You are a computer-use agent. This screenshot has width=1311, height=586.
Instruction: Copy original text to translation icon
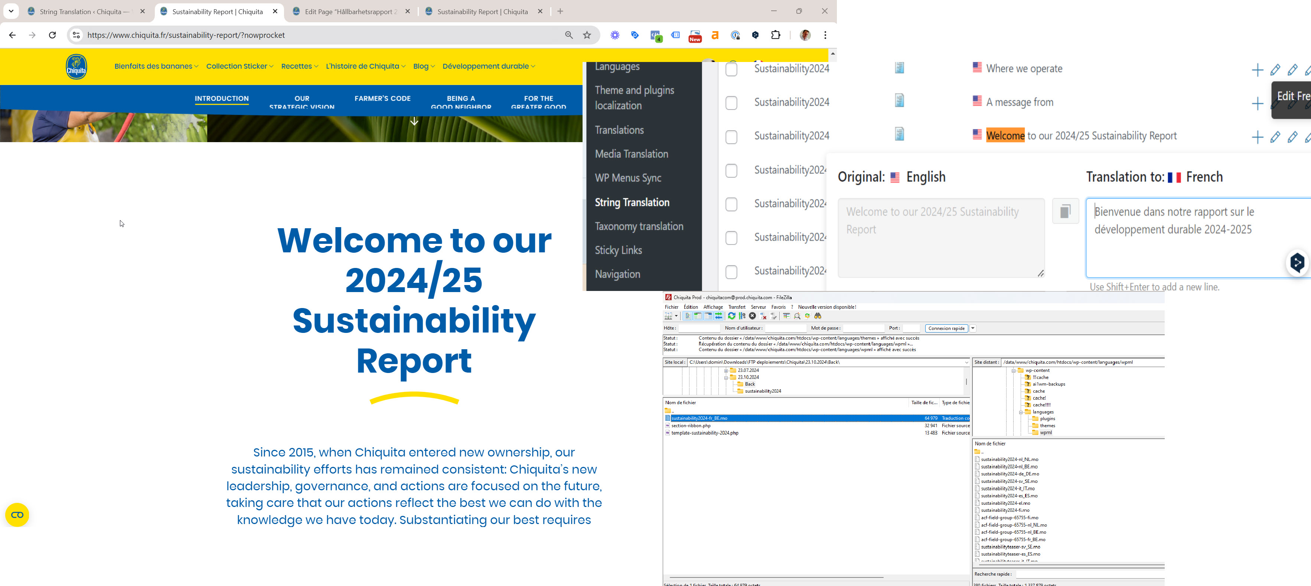[1065, 210]
